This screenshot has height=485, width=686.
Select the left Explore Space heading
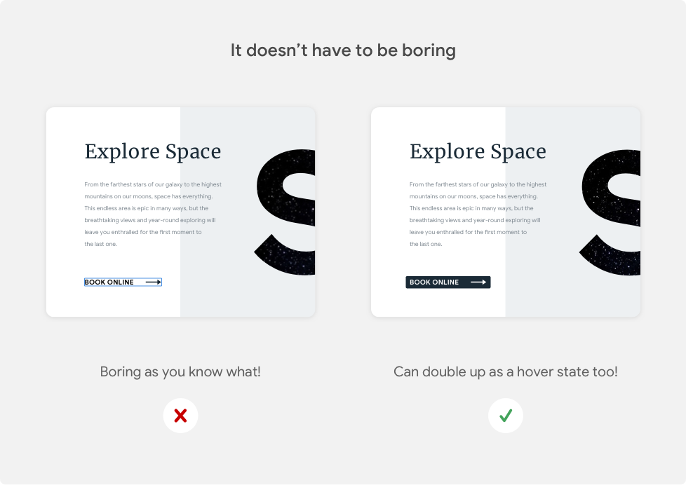tap(153, 151)
